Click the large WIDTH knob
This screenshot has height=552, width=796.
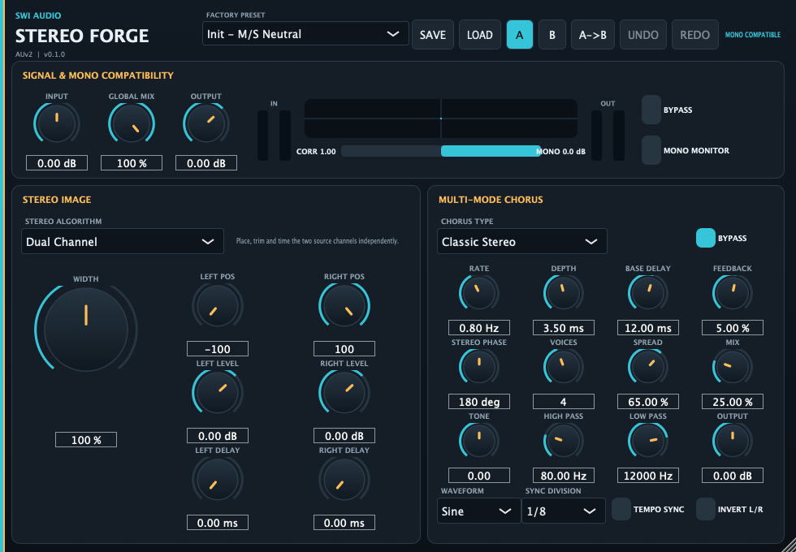point(86,328)
